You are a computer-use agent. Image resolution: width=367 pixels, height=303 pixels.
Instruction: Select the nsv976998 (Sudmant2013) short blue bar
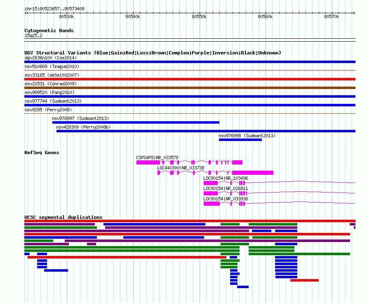coord(240,140)
